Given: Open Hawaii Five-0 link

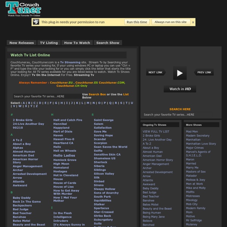Looking at the screenshot, I should pyautogui.click(x=64, y=139).
